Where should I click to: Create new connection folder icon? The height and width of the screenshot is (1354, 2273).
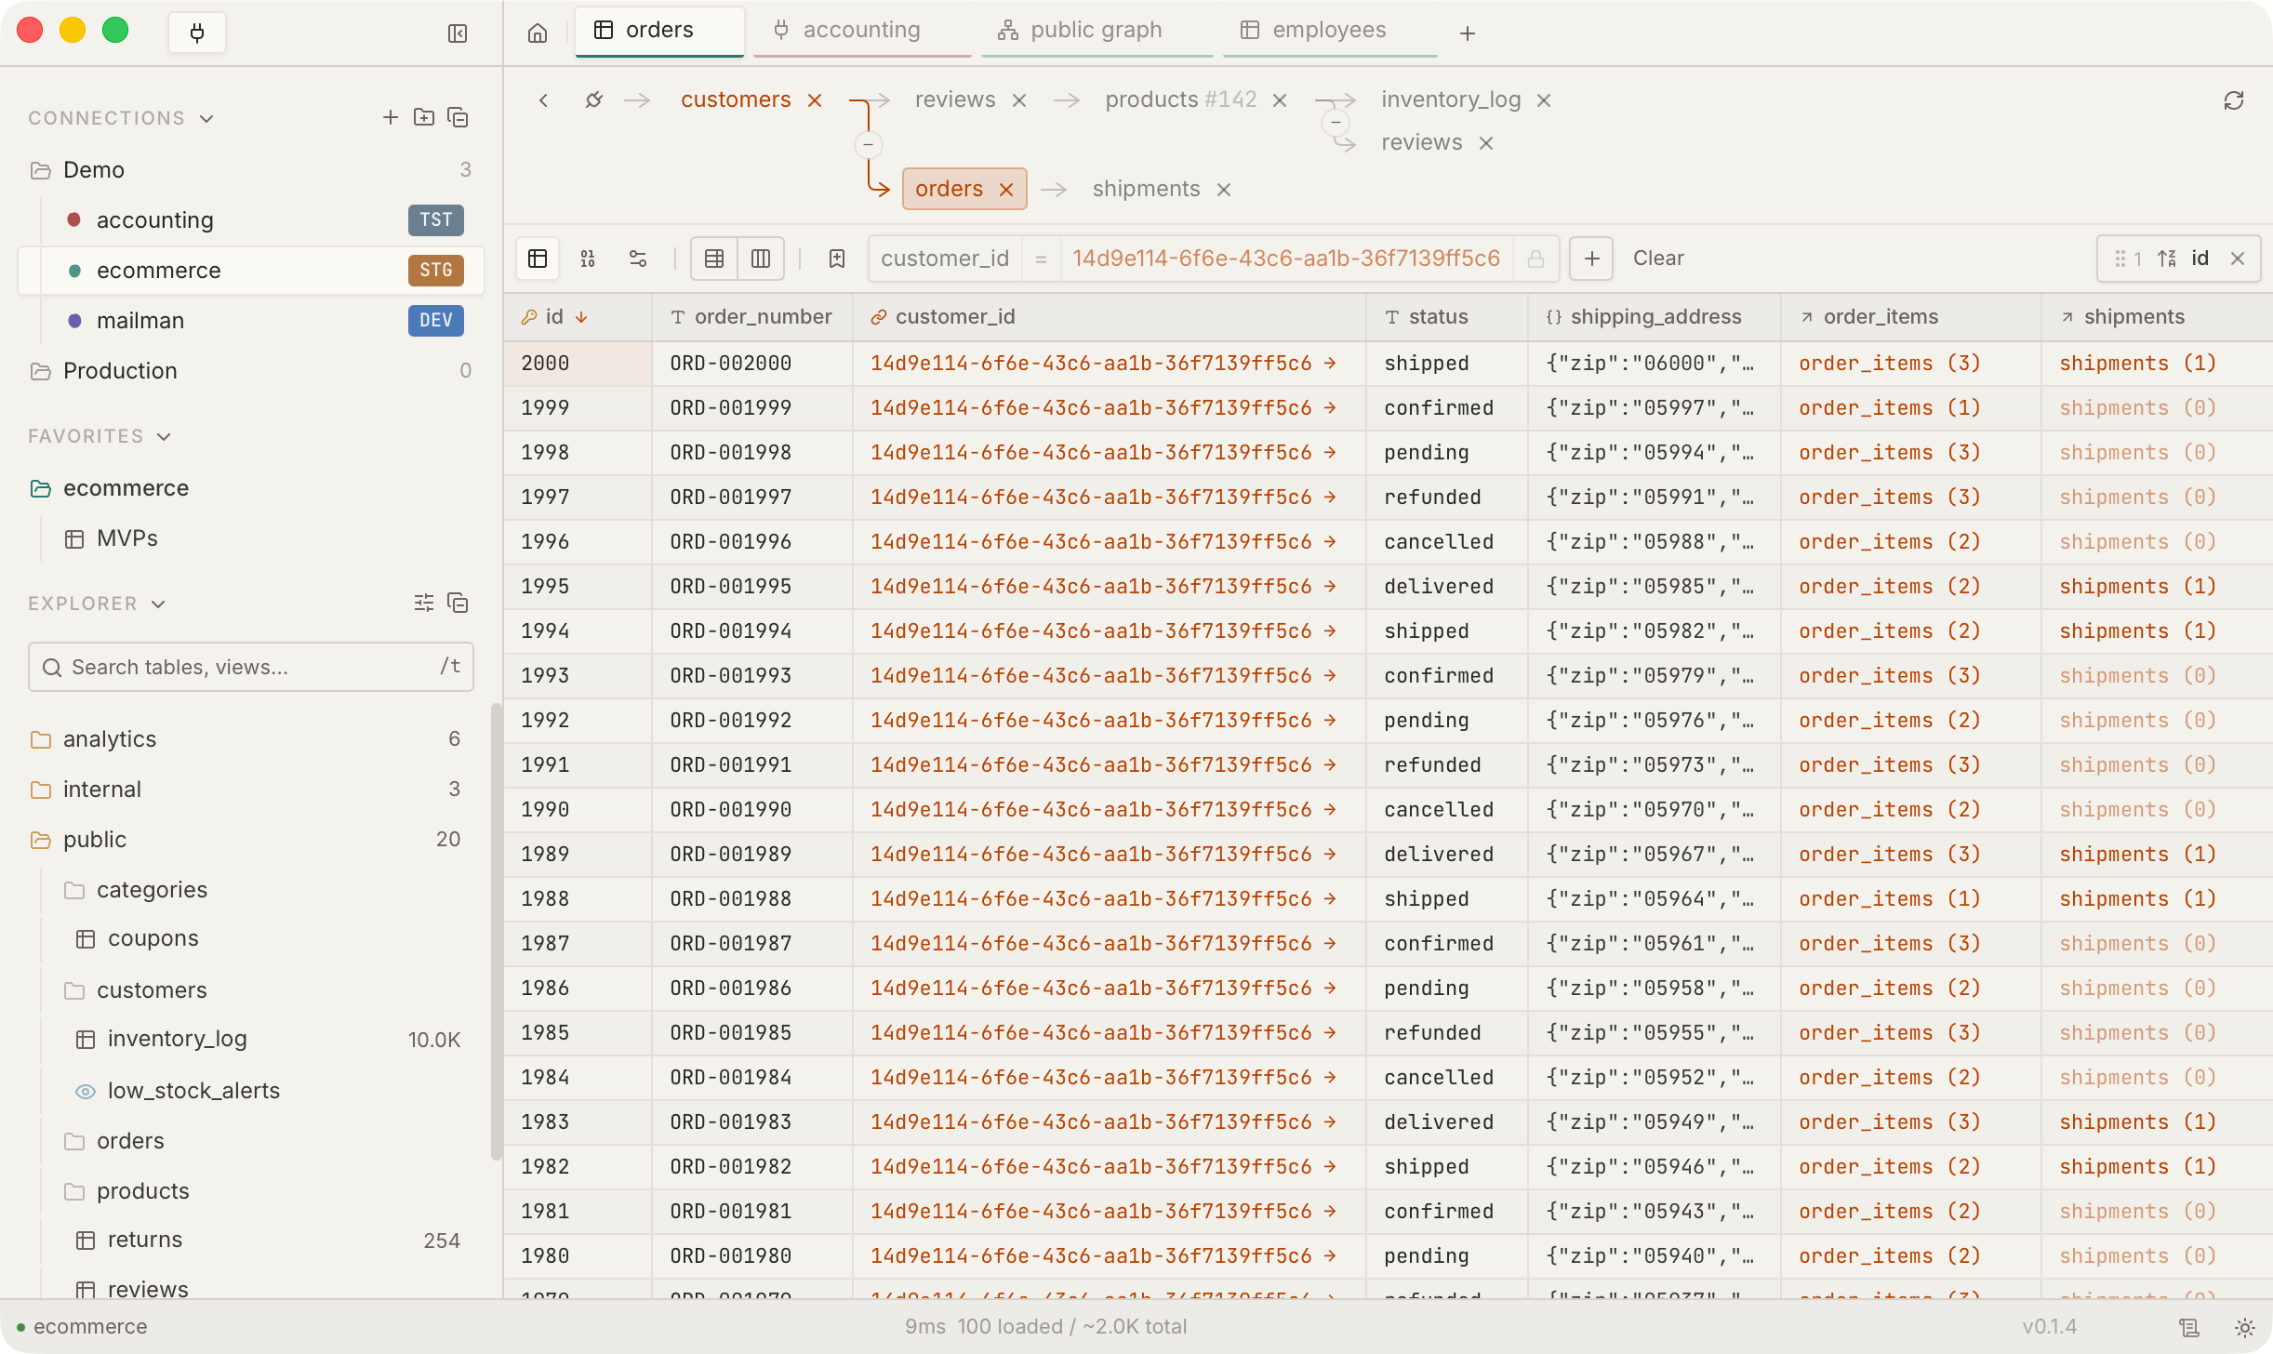(424, 117)
